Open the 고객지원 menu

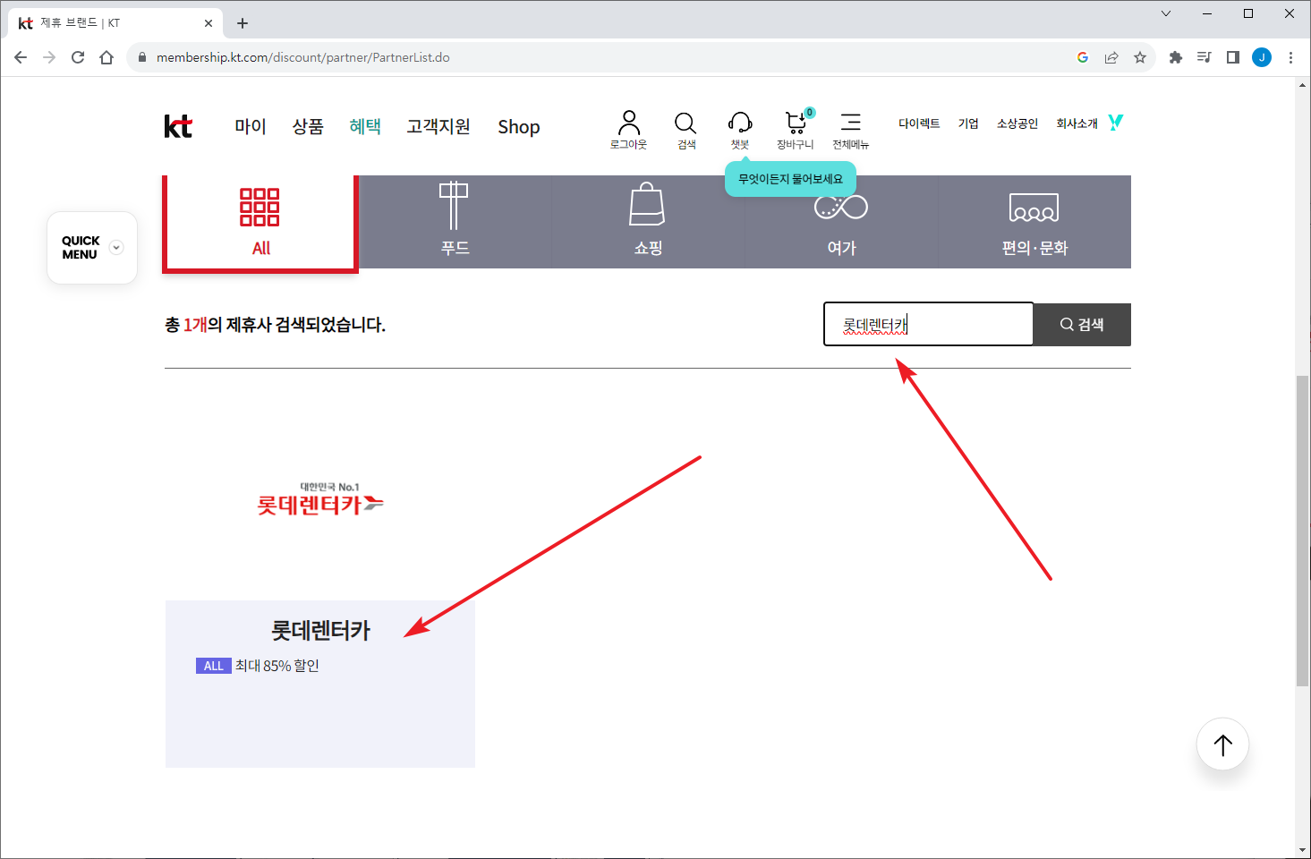[438, 126]
